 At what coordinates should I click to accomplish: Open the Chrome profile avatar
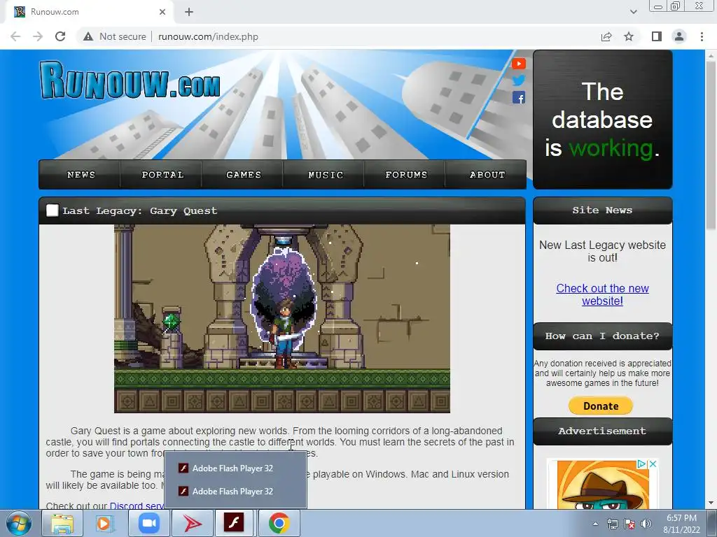point(679,36)
